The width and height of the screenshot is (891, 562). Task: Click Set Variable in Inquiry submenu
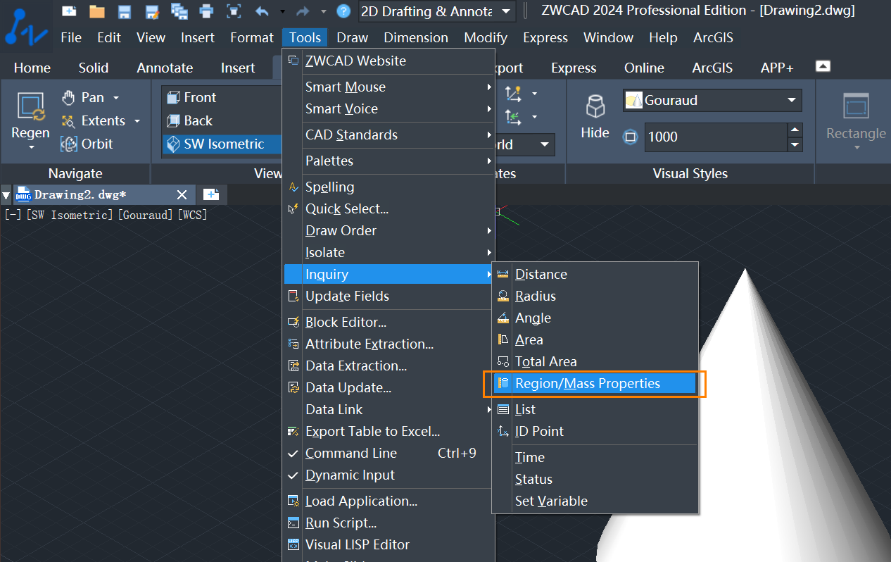click(x=595, y=501)
